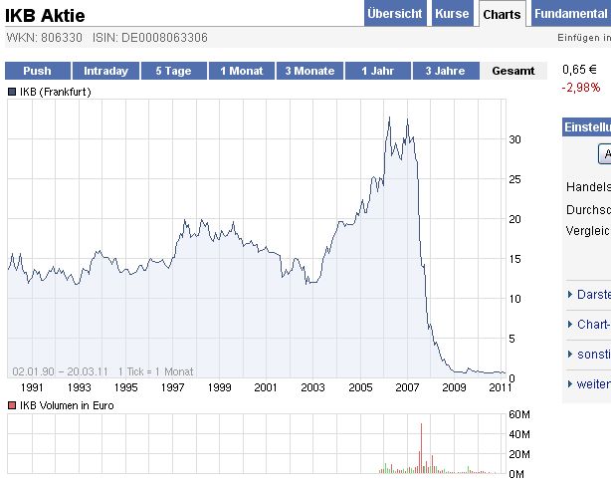This screenshot has height=484, width=611.
Task: Expand the weiter... section arrow
Action: (570, 384)
